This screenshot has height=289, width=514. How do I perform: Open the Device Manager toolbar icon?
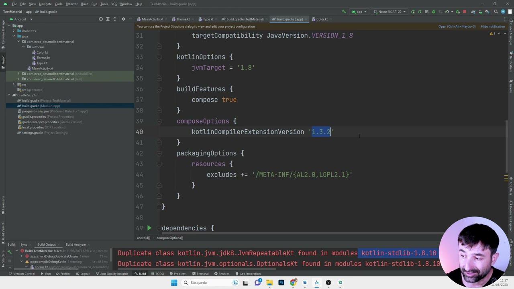click(x=480, y=12)
